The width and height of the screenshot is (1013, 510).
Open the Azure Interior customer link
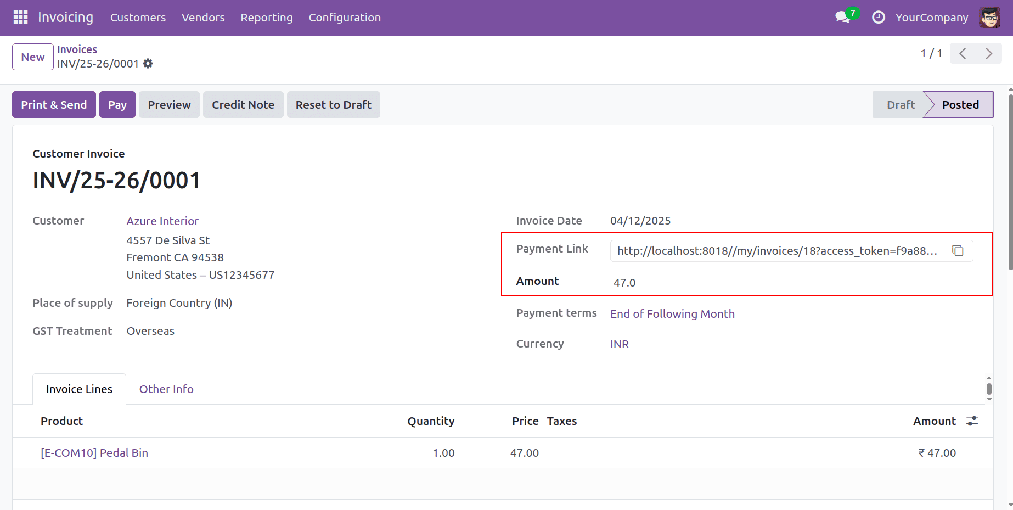[x=162, y=221]
